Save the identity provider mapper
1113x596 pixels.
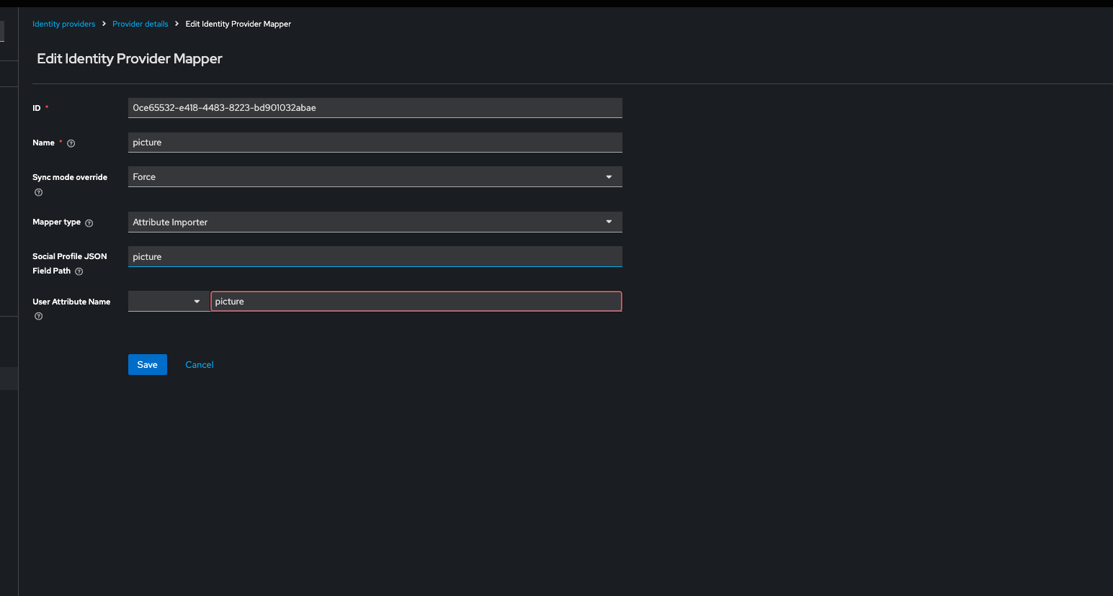click(x=148, y=364)
